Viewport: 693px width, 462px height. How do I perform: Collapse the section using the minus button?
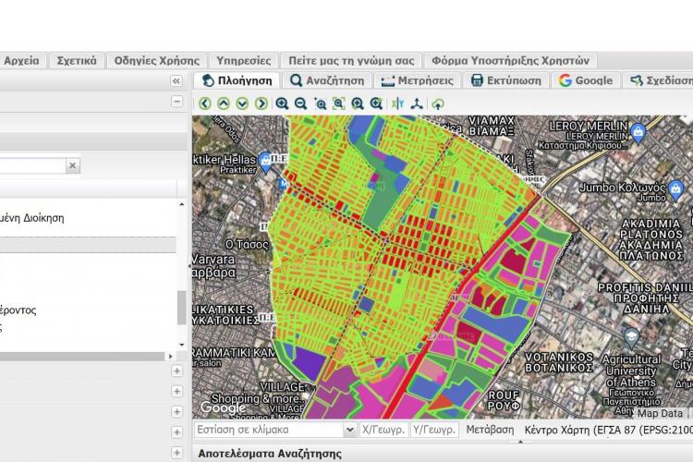point(176,102)
